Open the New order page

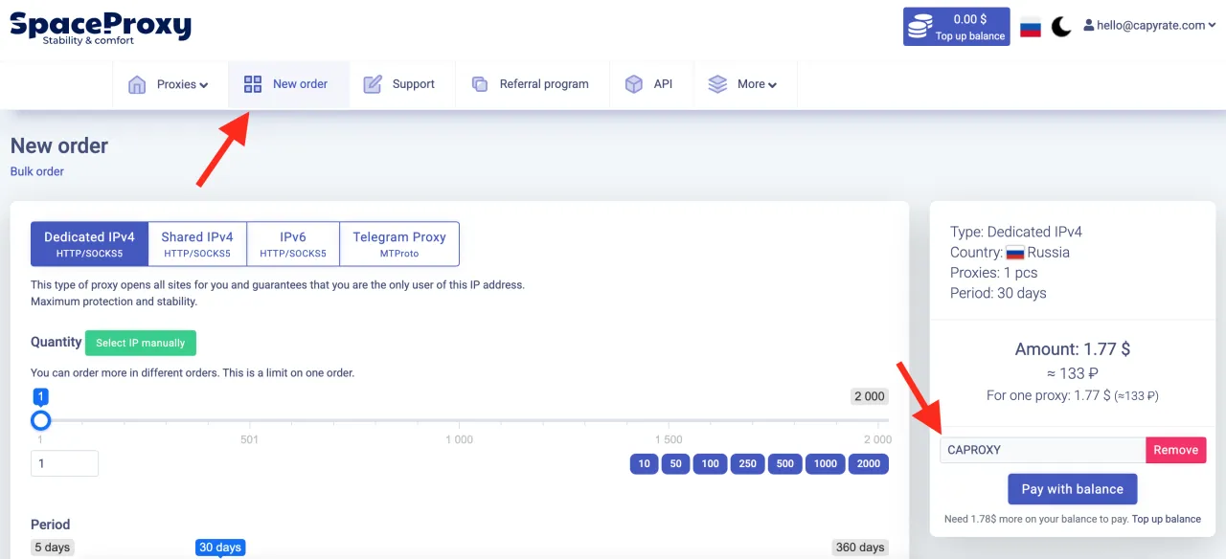(287, 84)
